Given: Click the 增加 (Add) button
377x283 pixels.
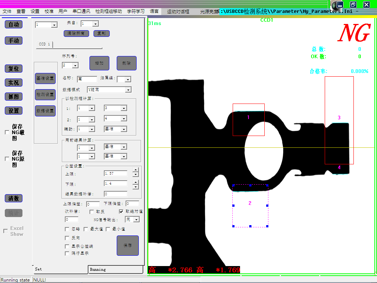Looking at the screenshot, I should [x=99, y=63].
